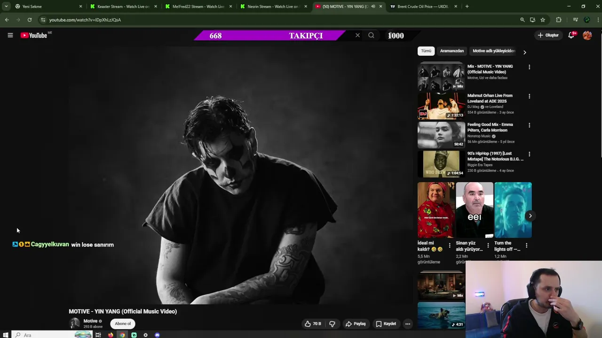602x338 pixels.
Task: Open Mahmut Orhan Live From Loveland video title
Action: coord(490,98)
